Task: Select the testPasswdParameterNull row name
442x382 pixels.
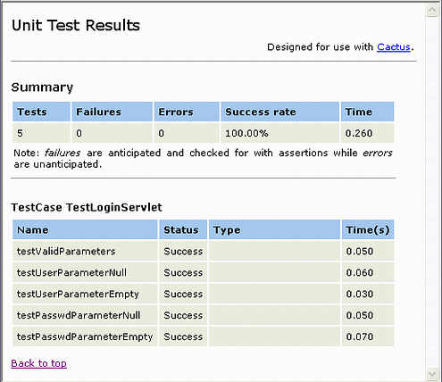Action: (79, 315)
